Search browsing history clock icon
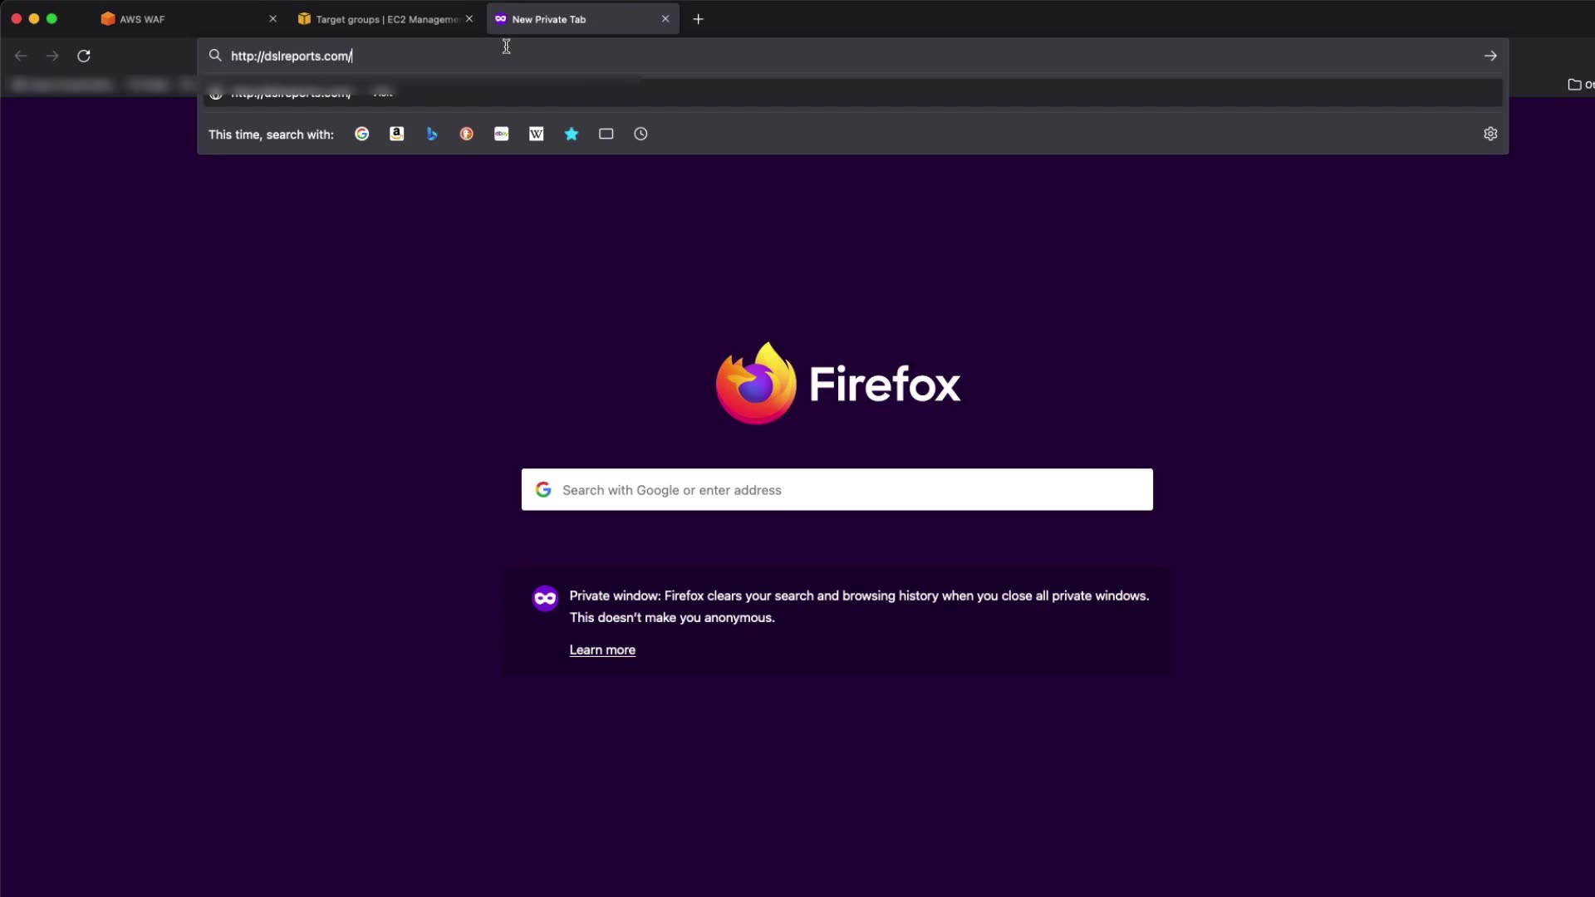 point(640,134)
